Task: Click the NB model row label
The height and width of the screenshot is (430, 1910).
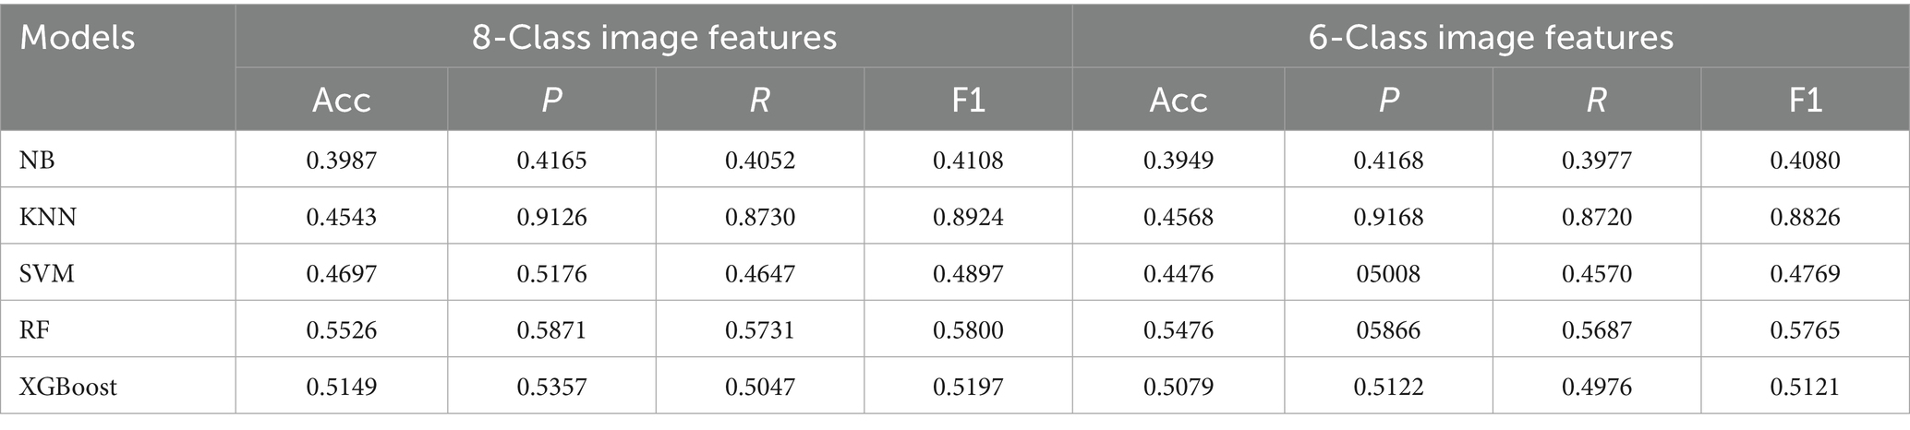Action: coord(37,161)
